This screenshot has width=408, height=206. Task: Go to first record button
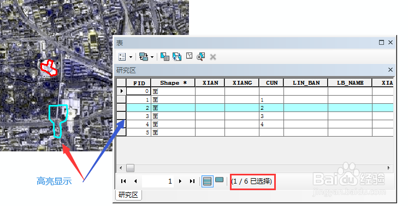coord(123,181)
